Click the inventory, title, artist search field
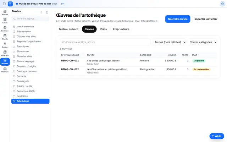The width and height of the screenshot is (227, 142). [x=105, y=42]
